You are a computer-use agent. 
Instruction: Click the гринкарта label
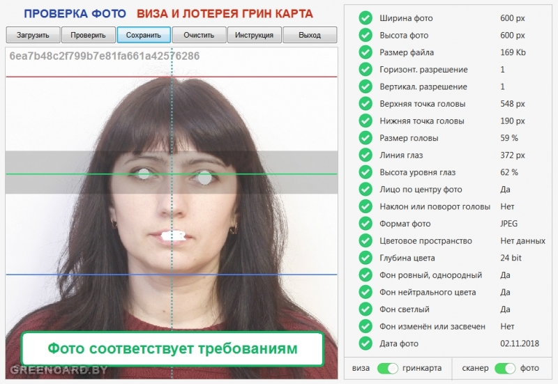point(422,369)
